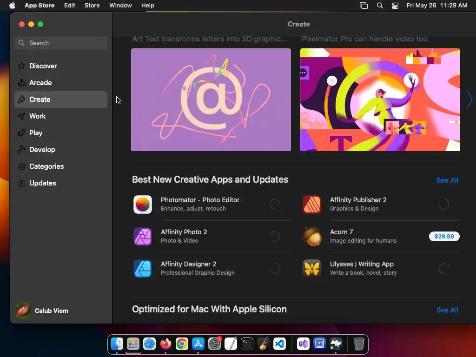This screenshot has height=357, width=476.
Task: Click loading spinner for Affinity Publisher 2
Action: (444, 205)
